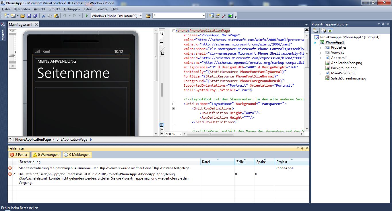
Task: Save the current file with the disk icon
Action: [29, 16]
